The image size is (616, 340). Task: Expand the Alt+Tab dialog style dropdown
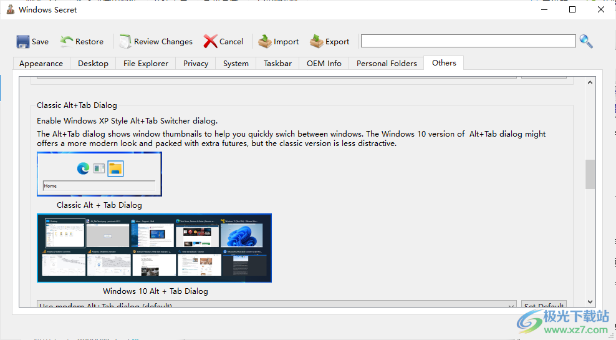pos(511,305)
